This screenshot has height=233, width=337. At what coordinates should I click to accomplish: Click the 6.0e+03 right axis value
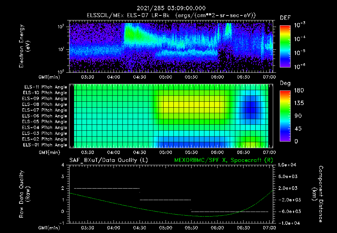(x=288, y=177)
